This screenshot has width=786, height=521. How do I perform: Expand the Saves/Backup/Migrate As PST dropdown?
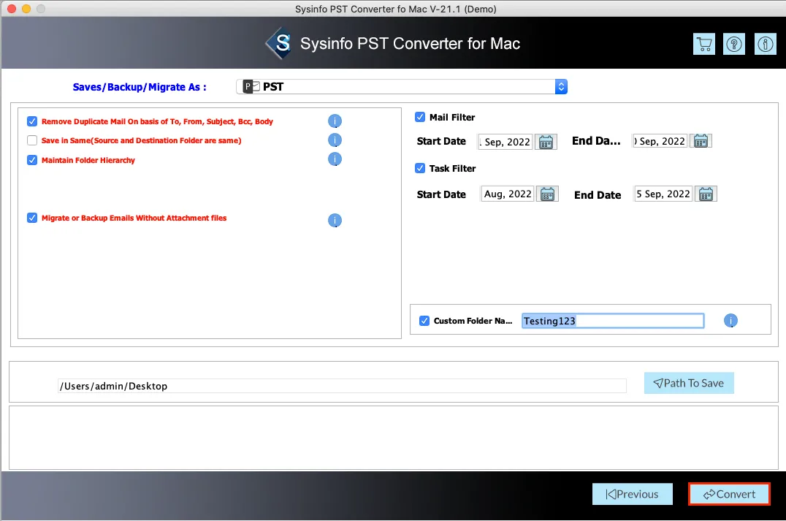pyautogui.click(x=560, y=86)
